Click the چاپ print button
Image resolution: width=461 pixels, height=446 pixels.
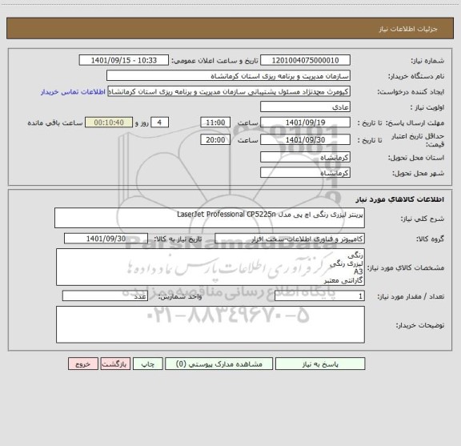[147, 364]
